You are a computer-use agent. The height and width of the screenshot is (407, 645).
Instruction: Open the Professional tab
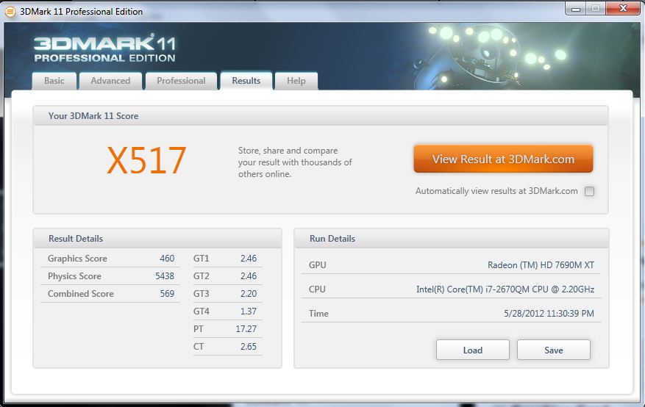pos(181,81)
